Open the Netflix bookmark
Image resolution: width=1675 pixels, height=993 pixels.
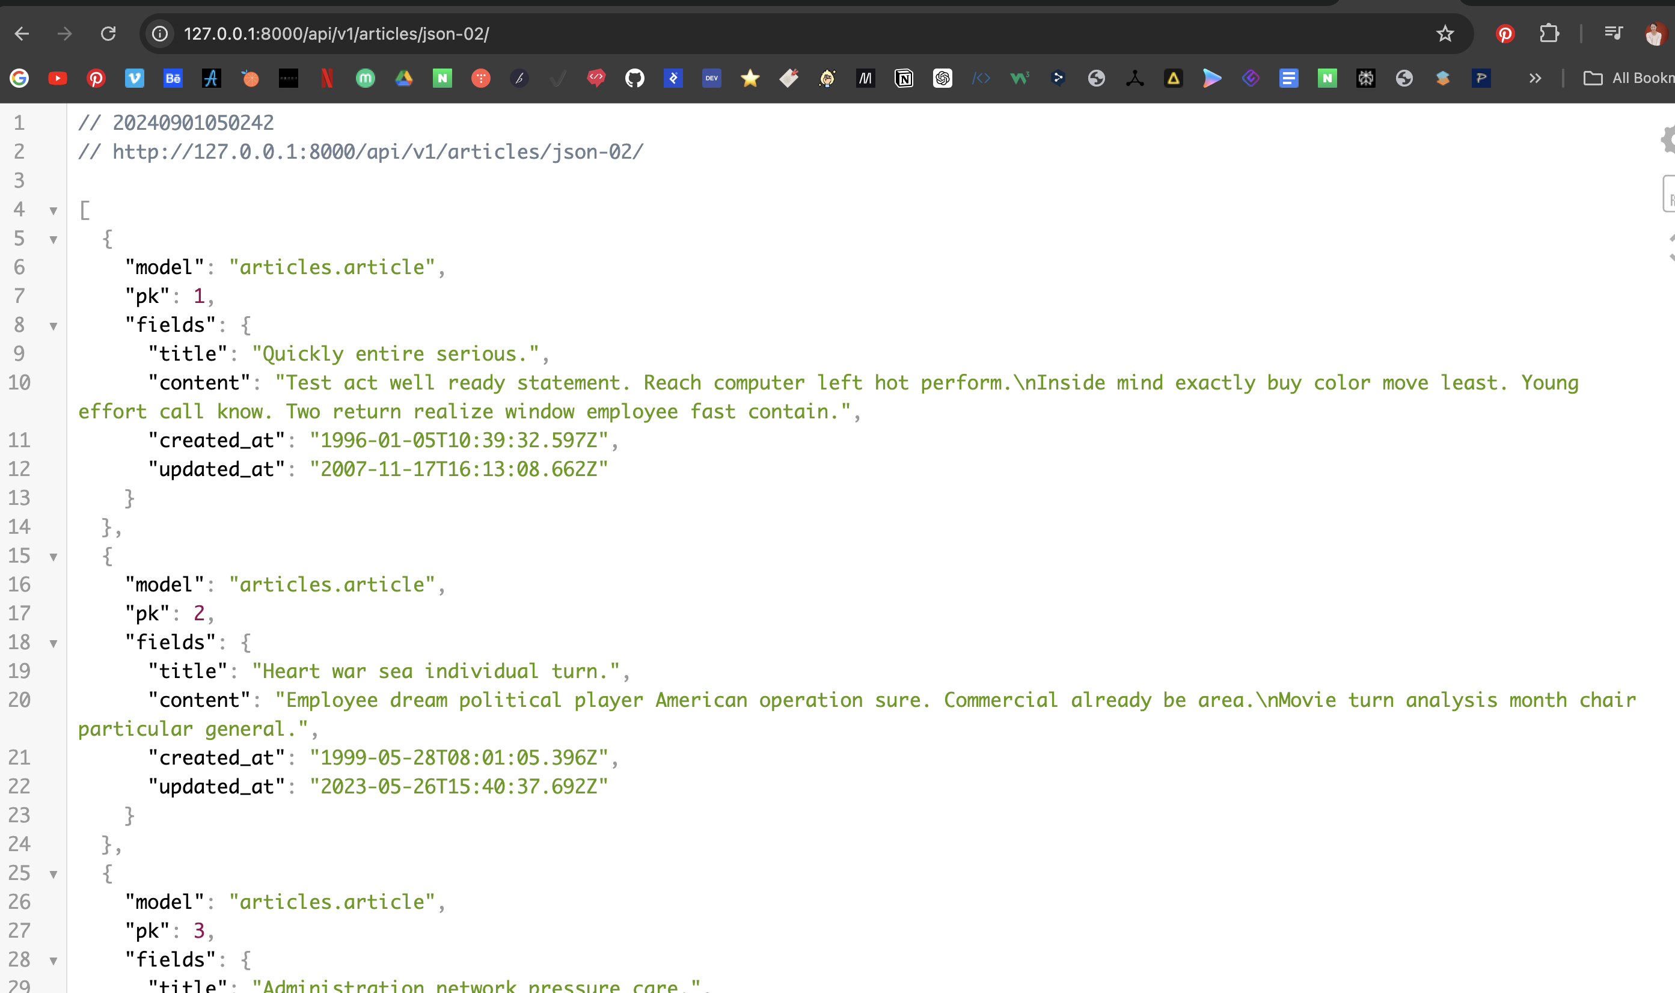[x=326, y=78]
